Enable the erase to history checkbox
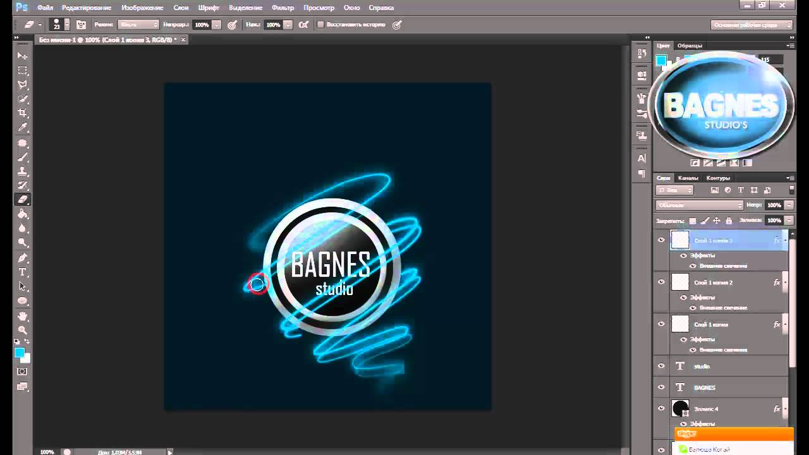 click(320, 25)
